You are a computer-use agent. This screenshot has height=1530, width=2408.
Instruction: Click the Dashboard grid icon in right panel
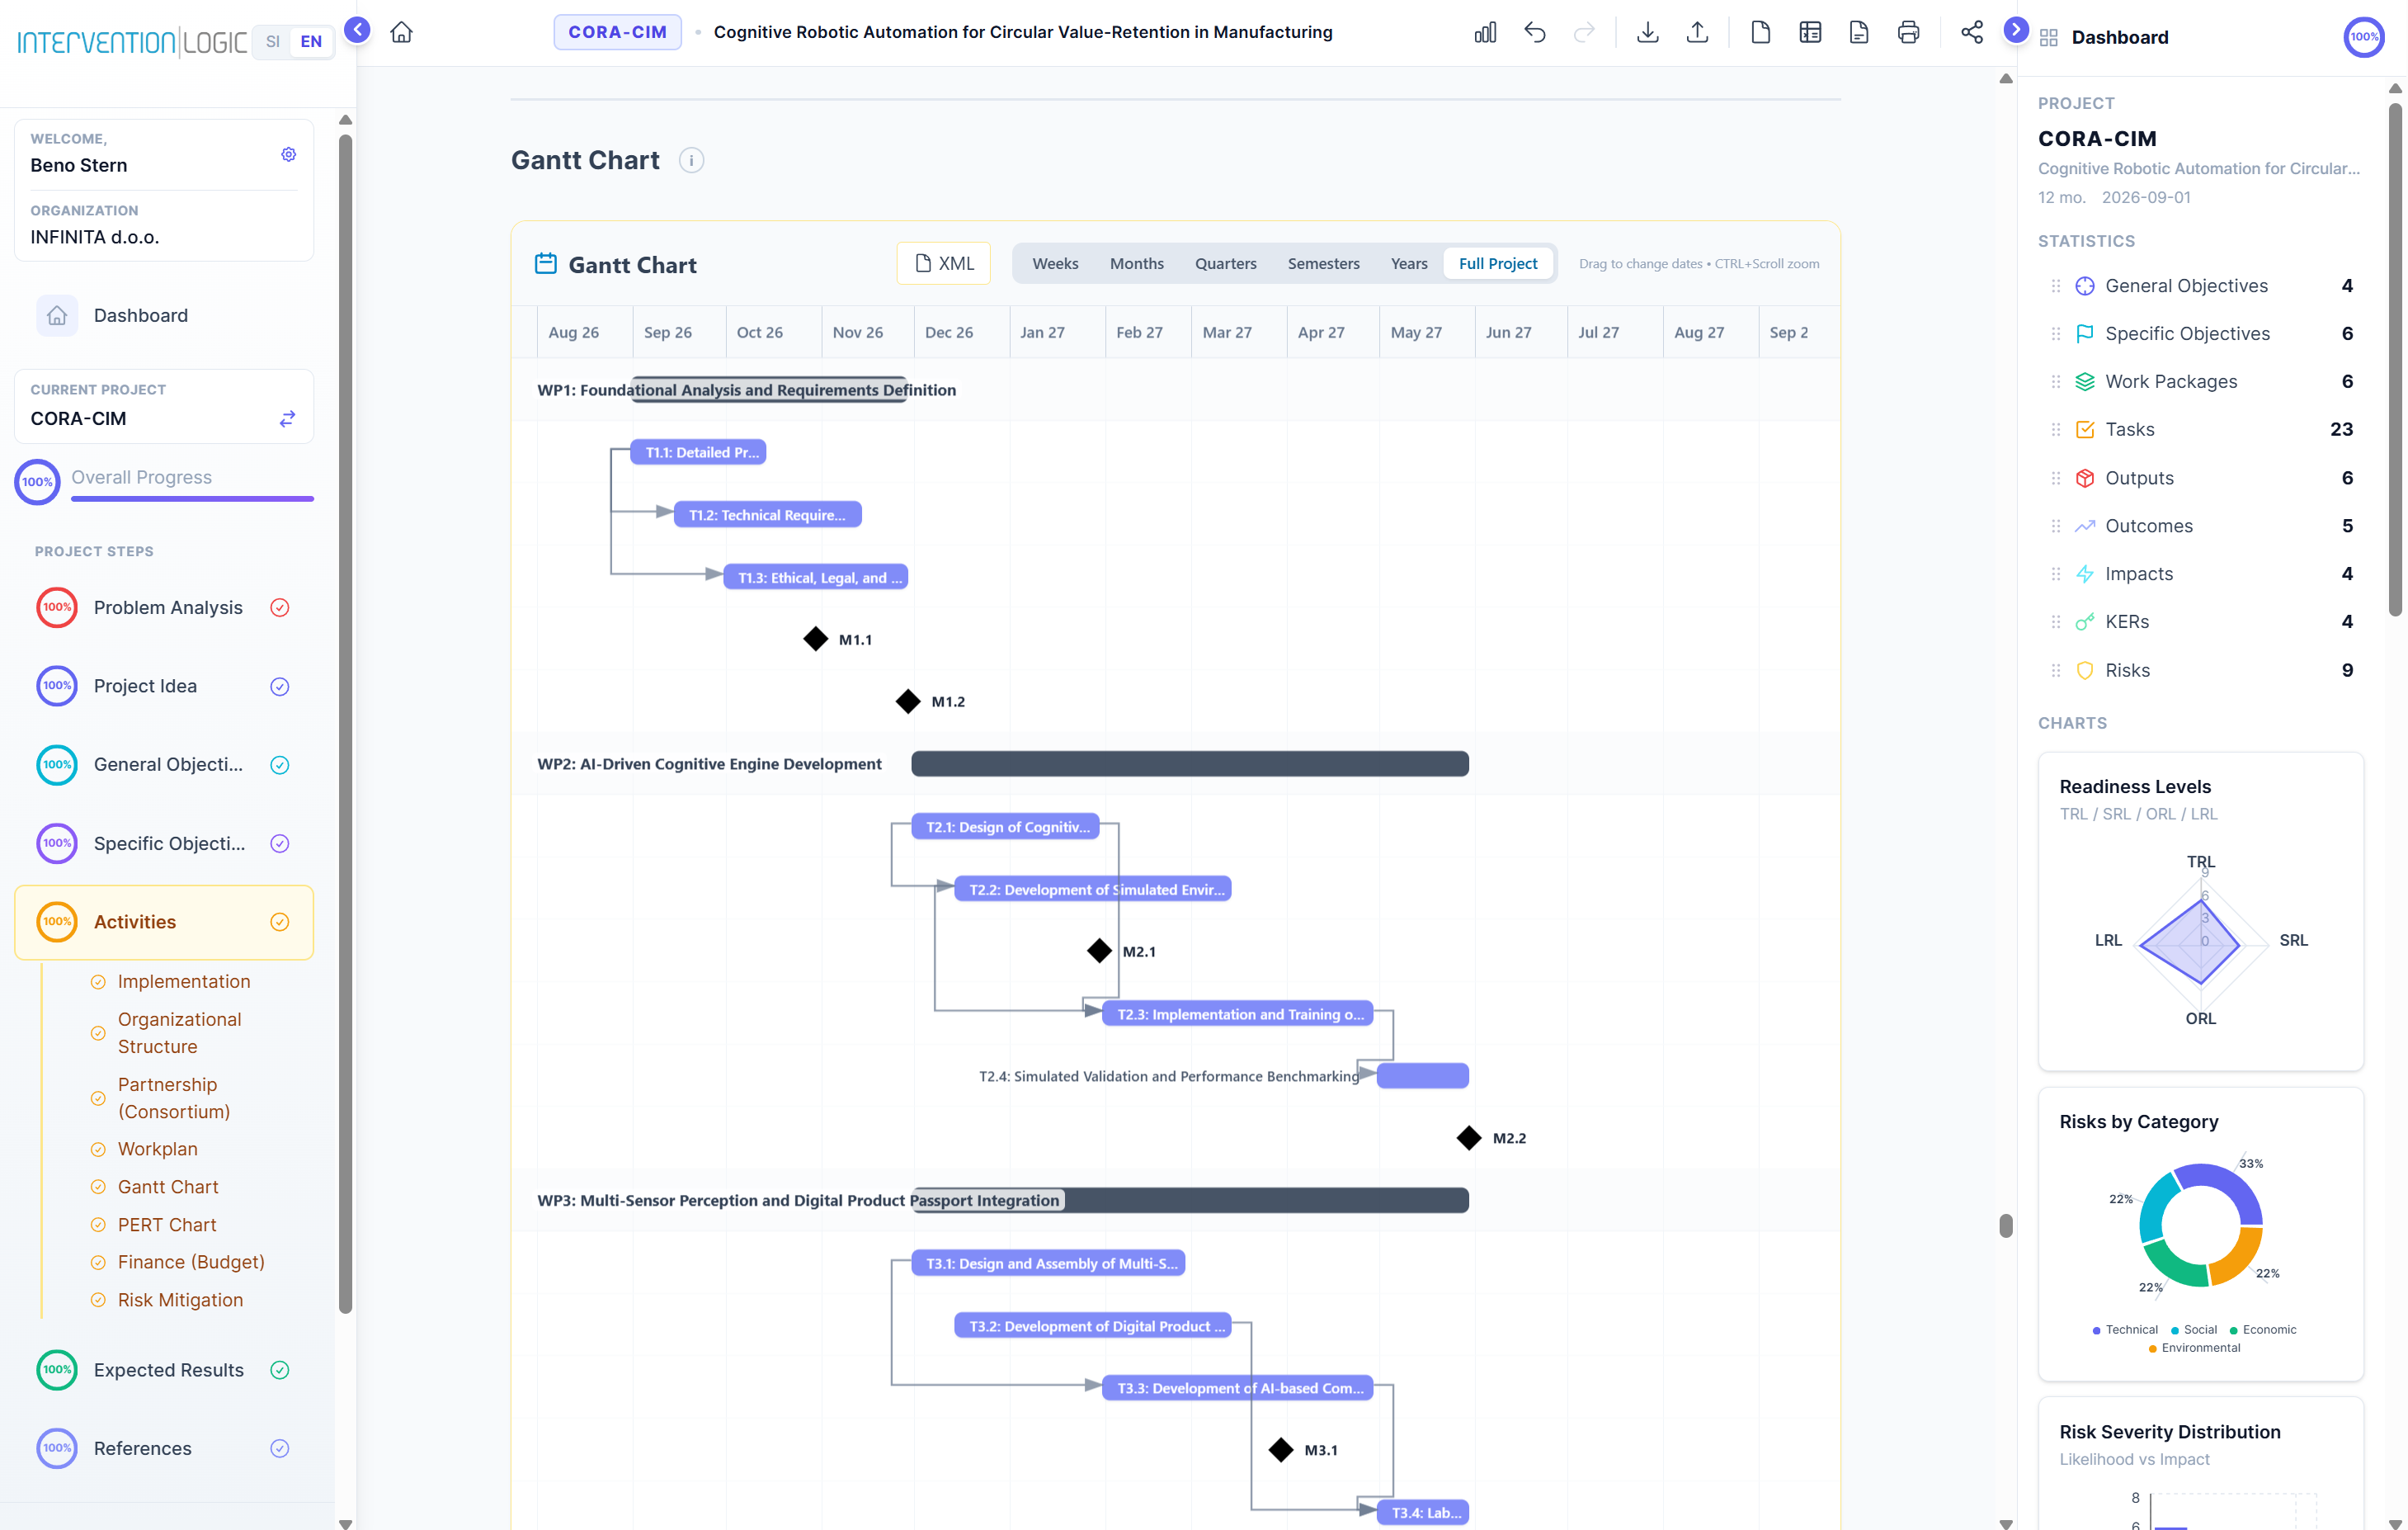coord(2048,38)
